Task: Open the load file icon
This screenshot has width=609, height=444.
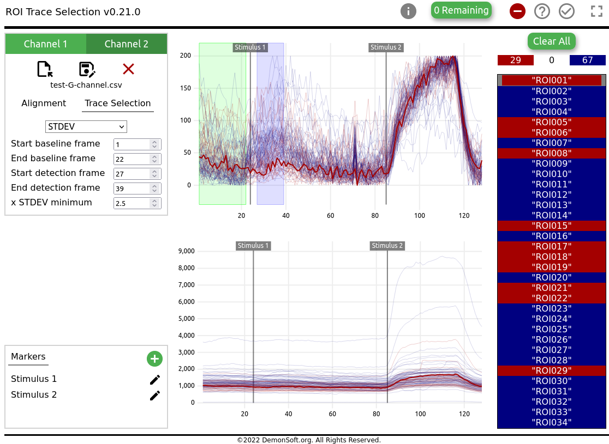Action: [x=45, y=69]
